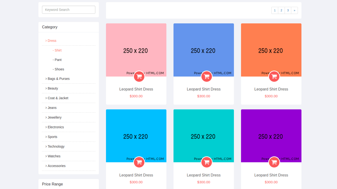
Task: Add the teal product to cart
Action: click(206, 162)
